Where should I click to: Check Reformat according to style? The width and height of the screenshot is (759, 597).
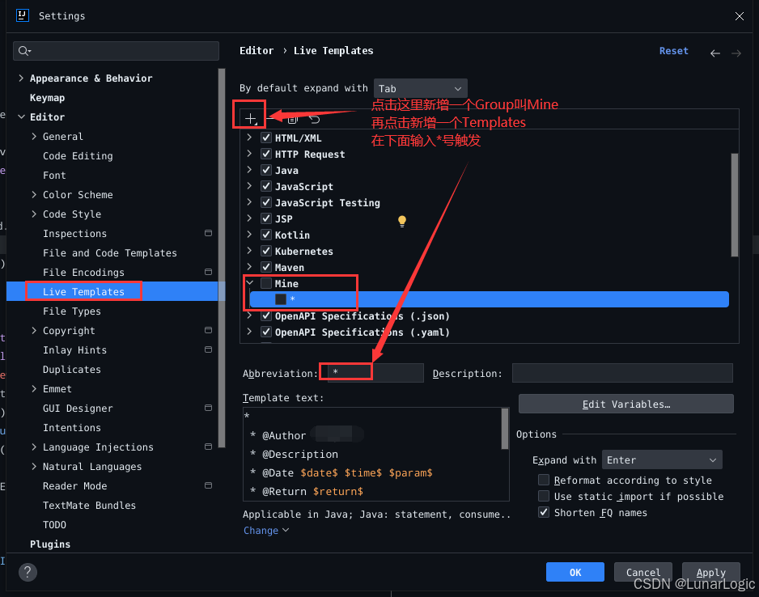(544, 480)
